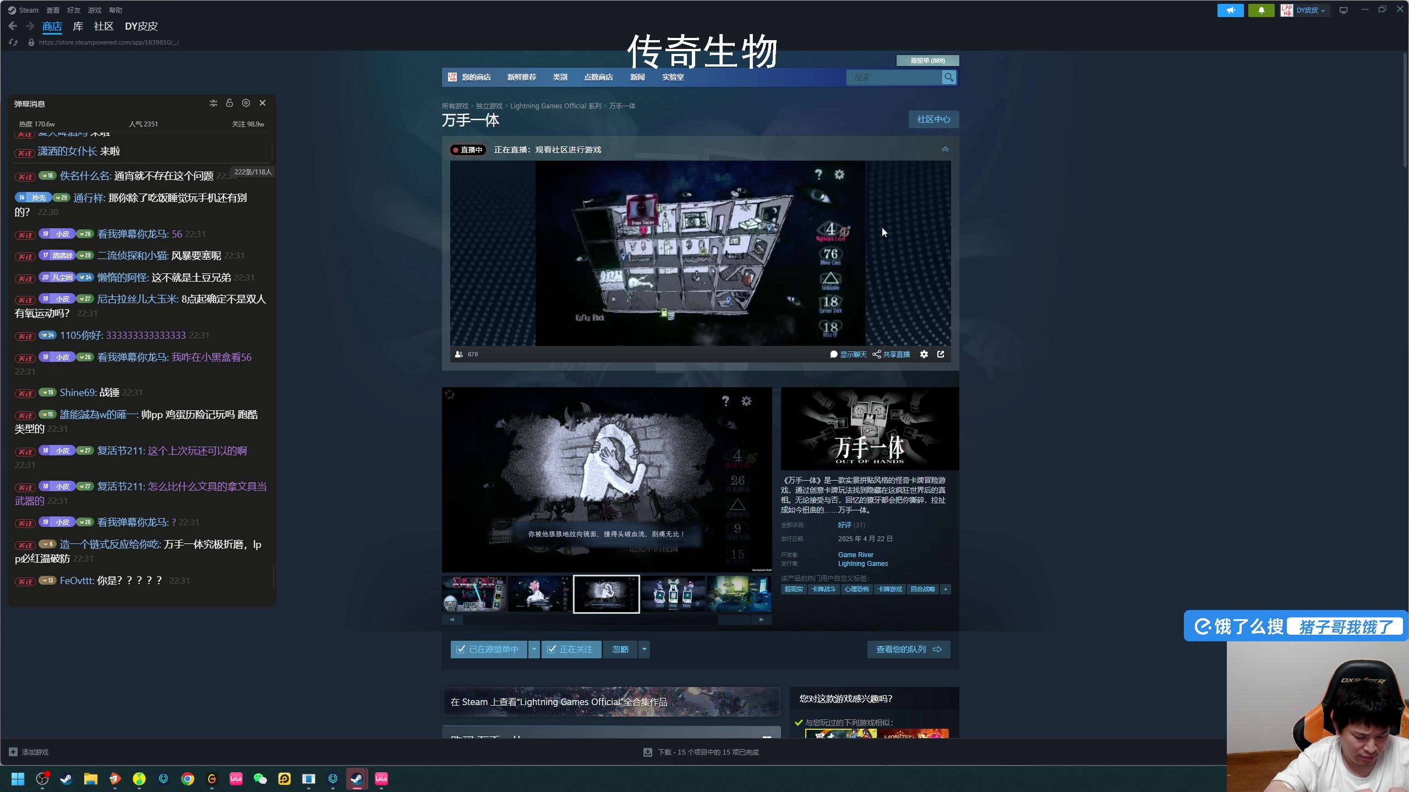Click 显示聊天 chat bubble link
Screen dimensions: 1409x792
point(848,354)
